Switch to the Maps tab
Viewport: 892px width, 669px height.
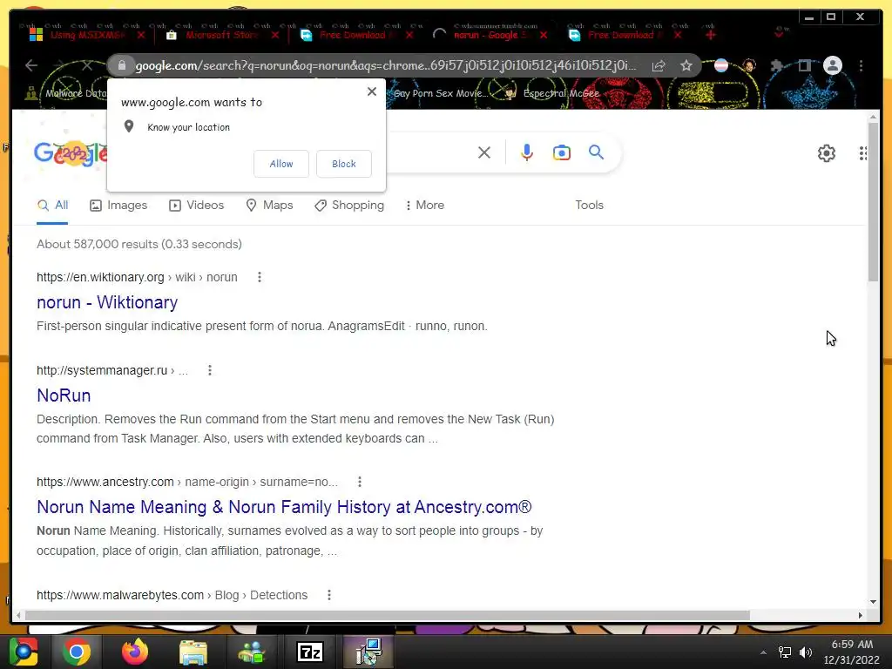269,206
